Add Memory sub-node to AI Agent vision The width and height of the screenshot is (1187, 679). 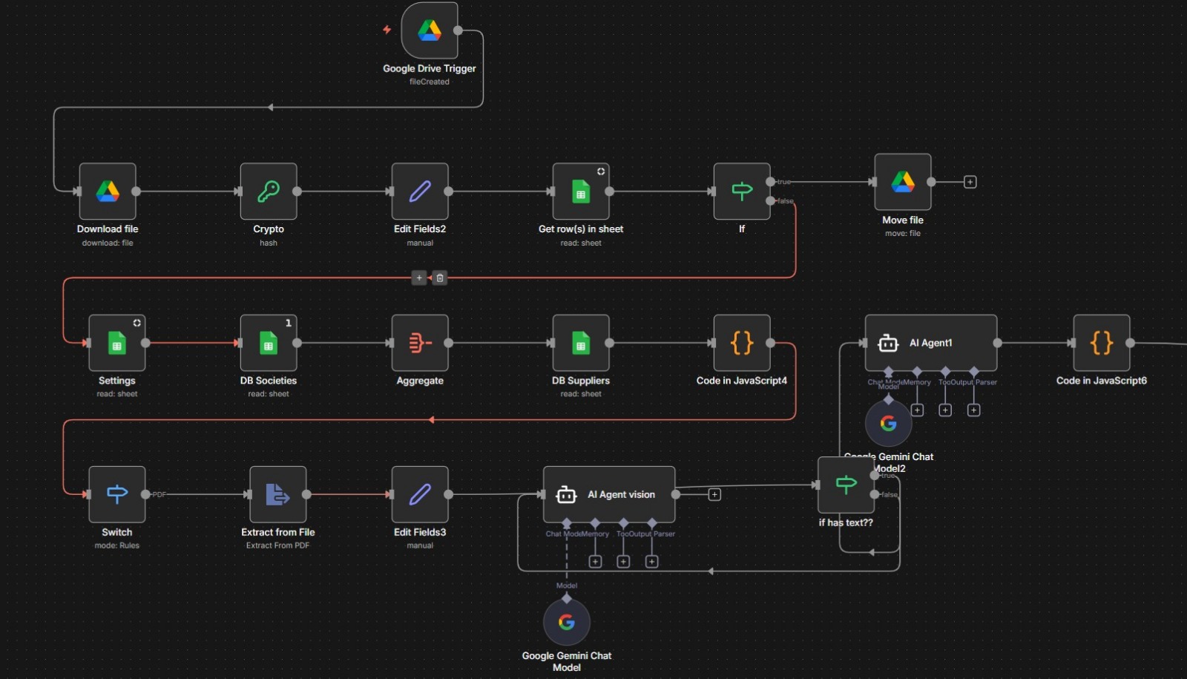pyautogui.click(x=595, y=562)
